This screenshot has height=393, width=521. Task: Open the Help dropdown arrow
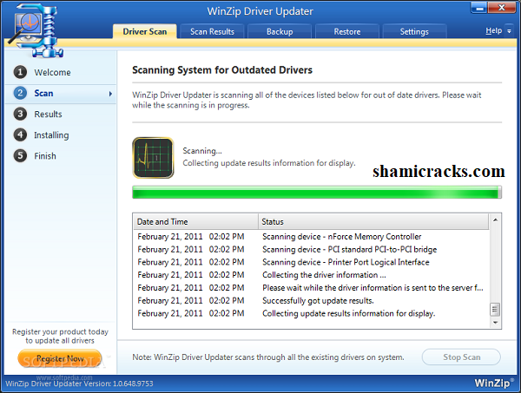[x=509, y=31]
